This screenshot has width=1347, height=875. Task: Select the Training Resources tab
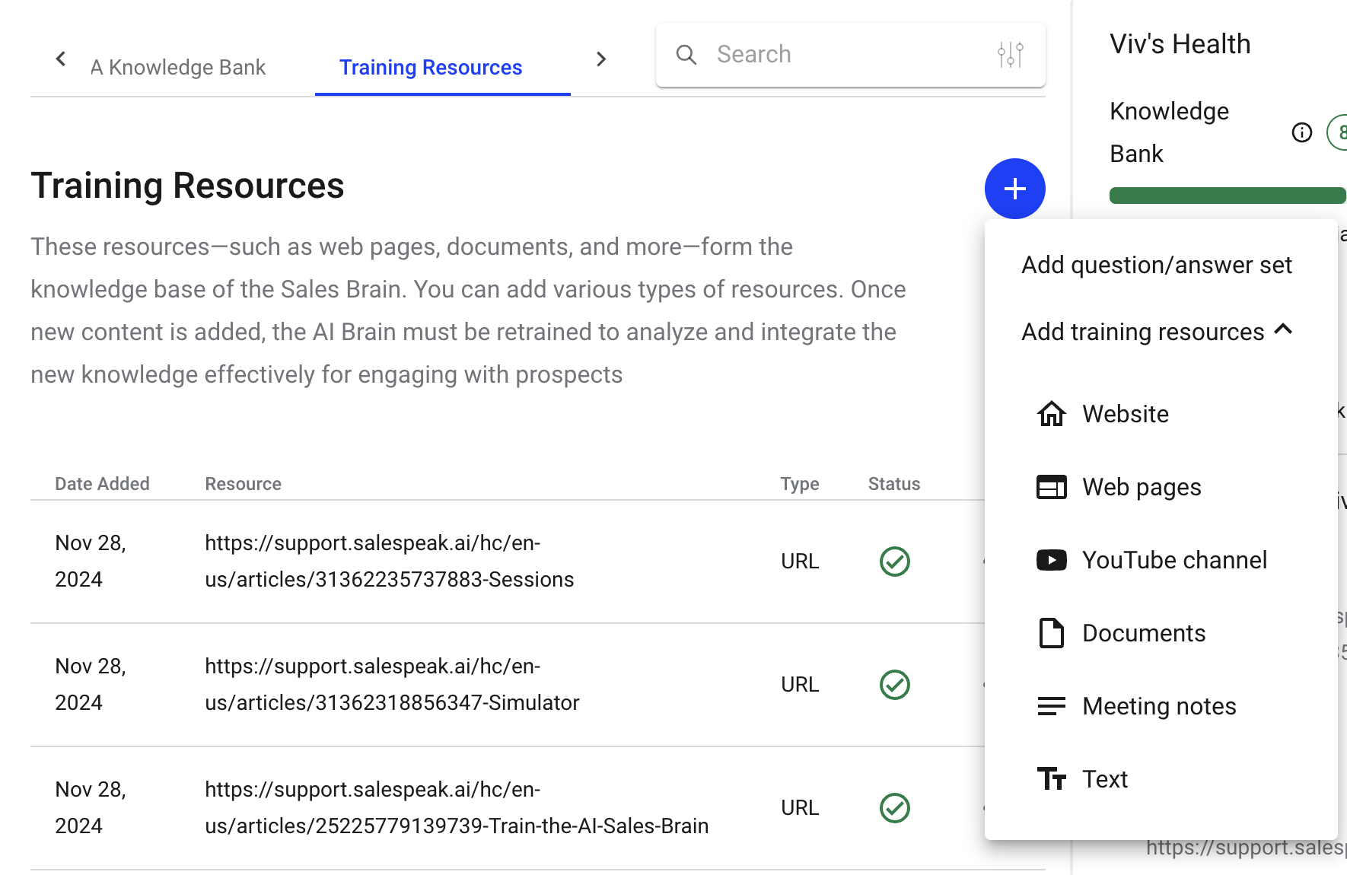click(431, 68)
